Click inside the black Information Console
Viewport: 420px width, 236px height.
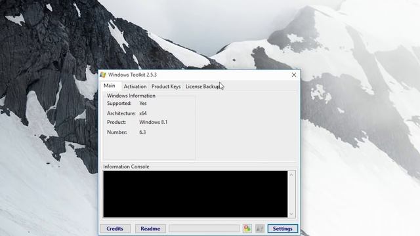coord(196,194)
